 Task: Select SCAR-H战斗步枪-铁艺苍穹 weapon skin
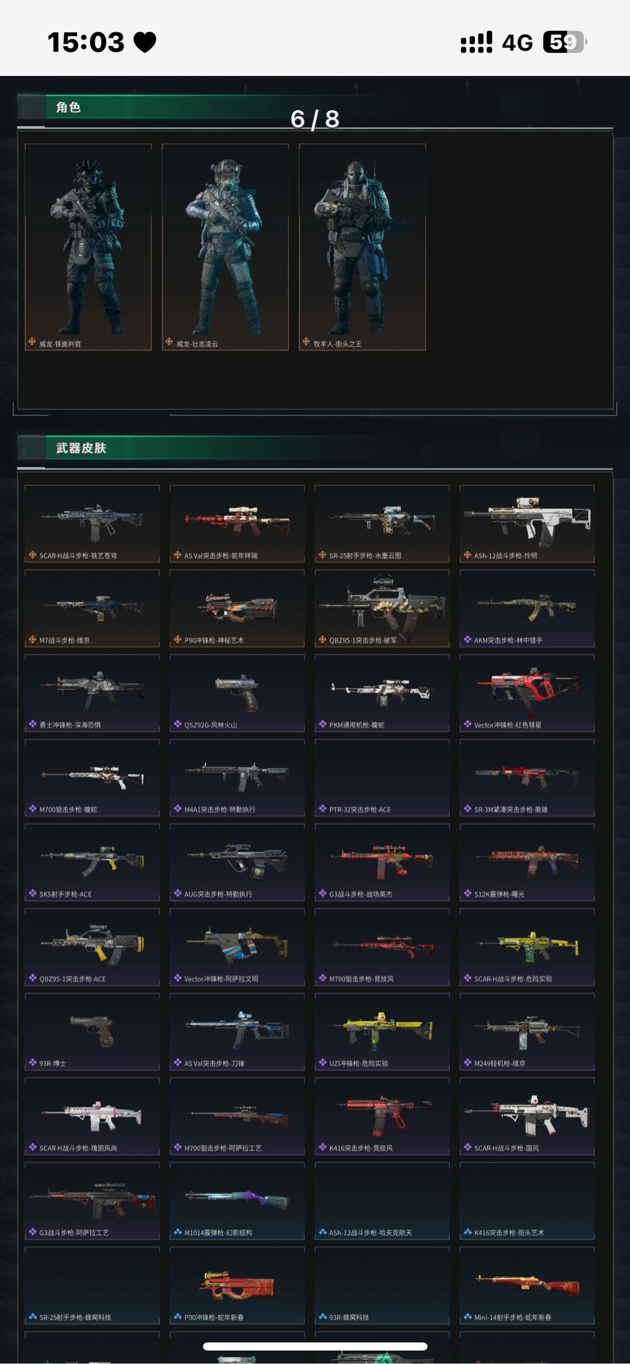tap(92, 524)
